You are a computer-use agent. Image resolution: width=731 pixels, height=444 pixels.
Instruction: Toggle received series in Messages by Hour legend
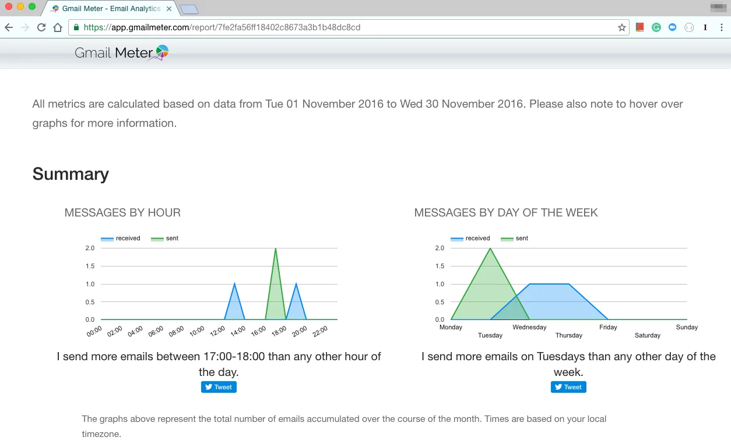point(121,239)
